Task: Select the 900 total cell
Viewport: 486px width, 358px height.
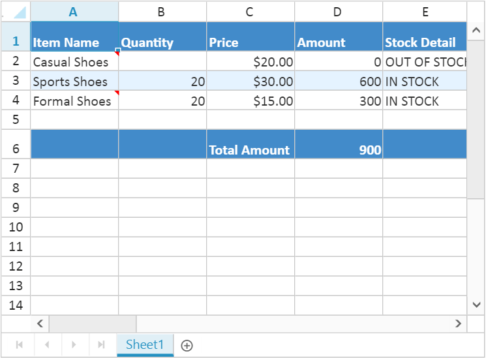Action: (339, 144)
